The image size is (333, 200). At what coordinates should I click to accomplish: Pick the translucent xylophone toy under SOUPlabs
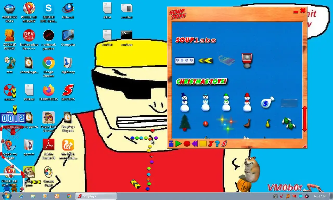[227, 60]
